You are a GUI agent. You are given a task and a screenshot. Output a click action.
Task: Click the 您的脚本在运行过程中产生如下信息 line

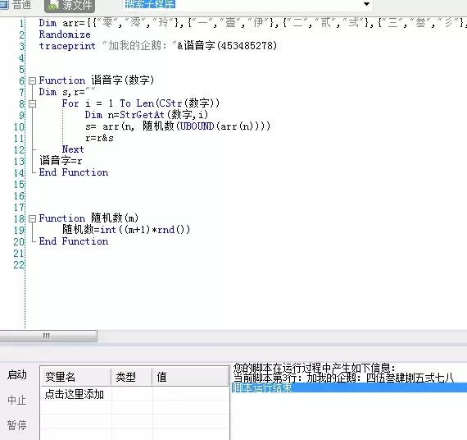pyautogui.click(x=315, y=368)
